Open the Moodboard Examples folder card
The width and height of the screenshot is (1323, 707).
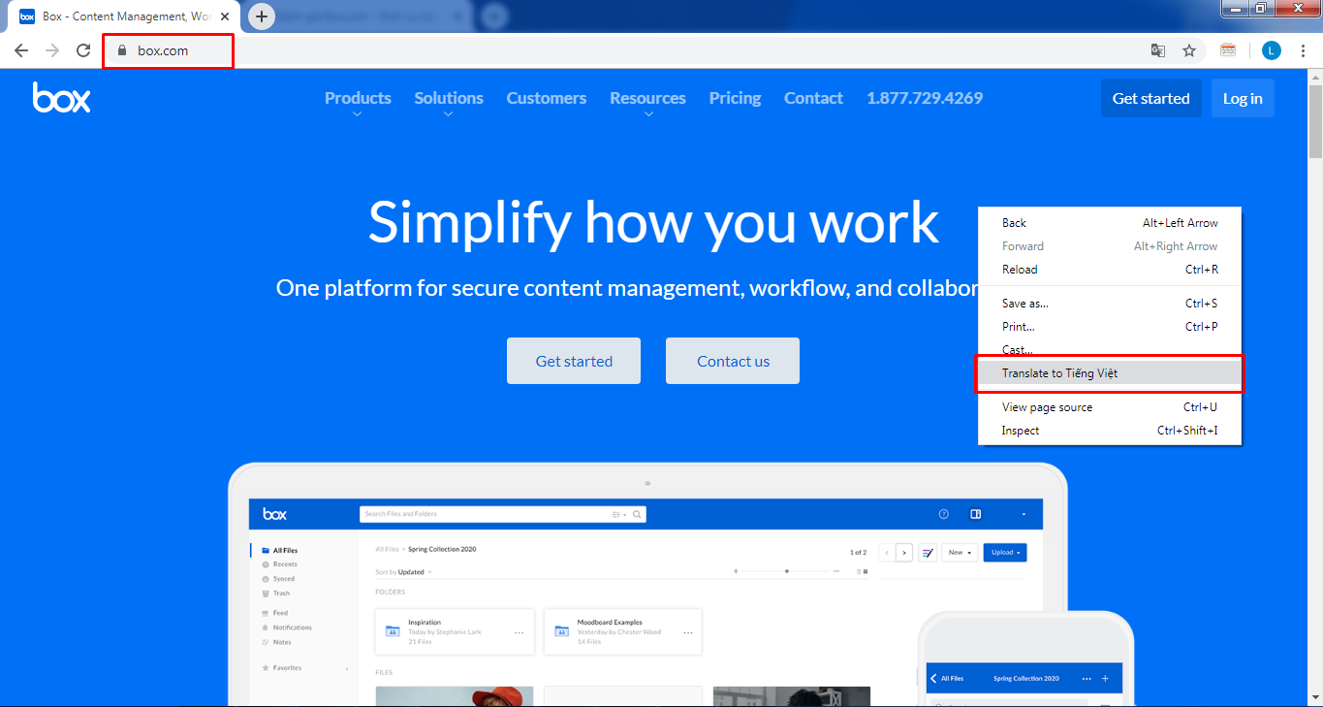point(623,631)
